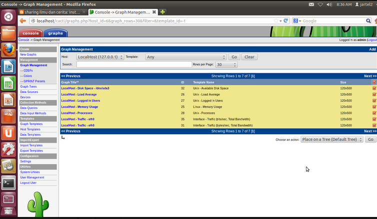
Task: Open new tab with plus icon
Action: 162,12
